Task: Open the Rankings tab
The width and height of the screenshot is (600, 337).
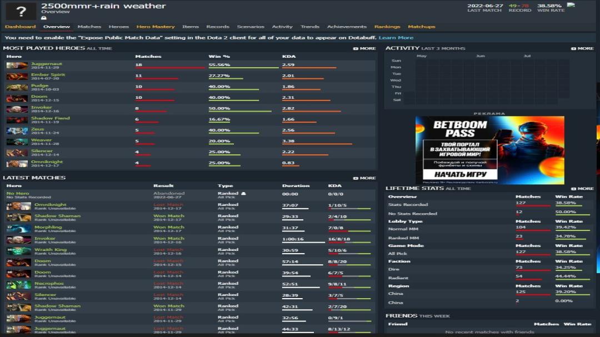Action: tap(387, 27)
